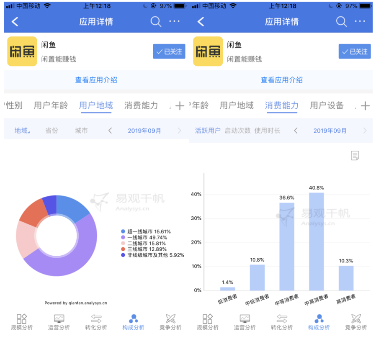Open 竞争分析 in left bottom bar
376x339 pixels.
point(170,322)
